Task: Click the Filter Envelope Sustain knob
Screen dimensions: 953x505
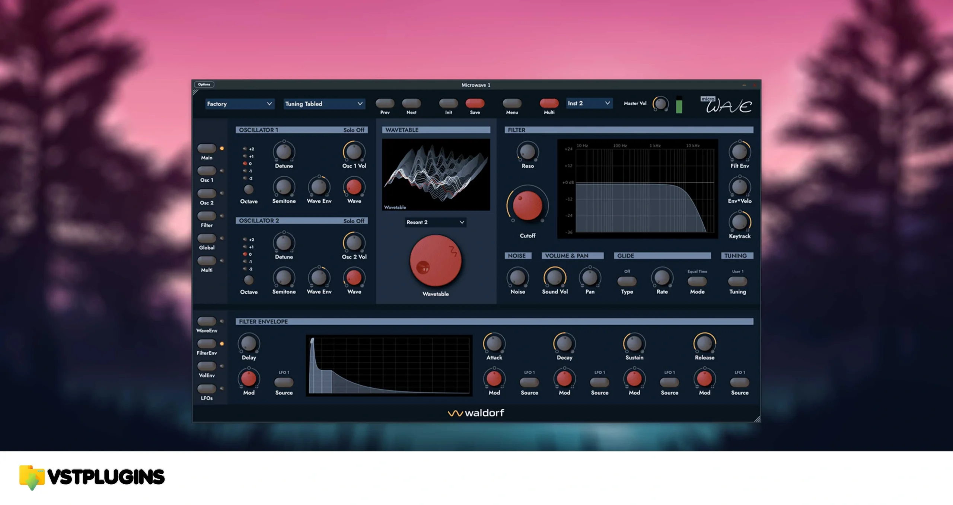Action: coord(634,343)
